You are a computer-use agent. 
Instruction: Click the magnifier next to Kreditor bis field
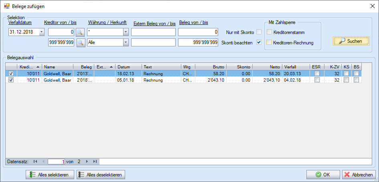81,42
